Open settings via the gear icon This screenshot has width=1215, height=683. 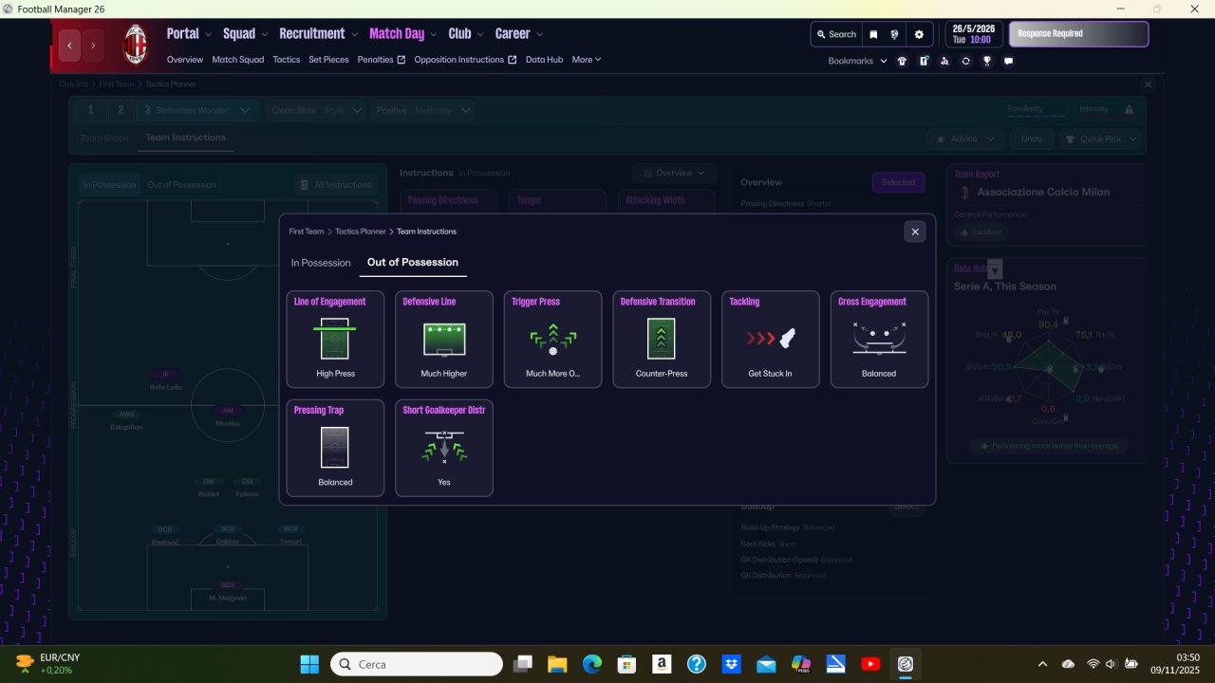click(x=918, y=34)
